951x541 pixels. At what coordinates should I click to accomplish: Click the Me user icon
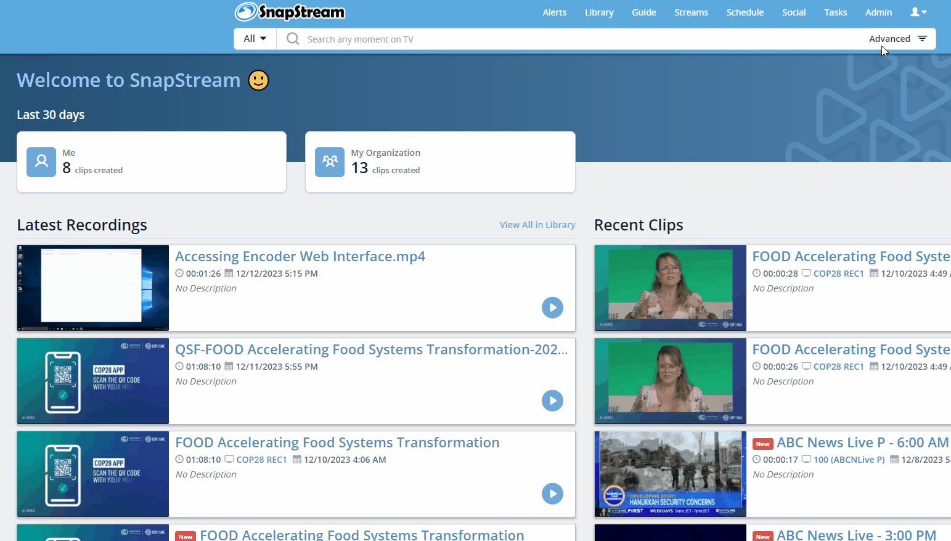(x=41, y=161)
